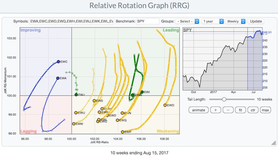Select the EWD data point
278x157 pixels.
[x=107, y=115]
